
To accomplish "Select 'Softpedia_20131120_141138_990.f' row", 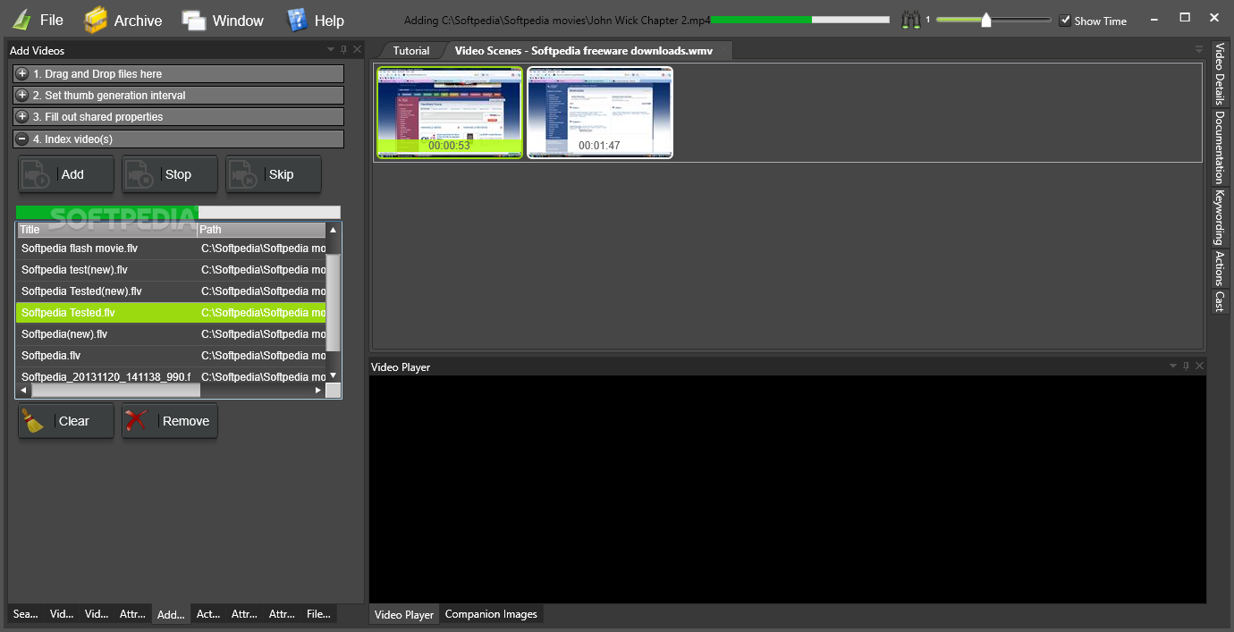I will click(171, 376).
